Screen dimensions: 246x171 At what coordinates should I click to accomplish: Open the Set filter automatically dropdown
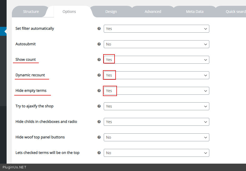point(156,29)
